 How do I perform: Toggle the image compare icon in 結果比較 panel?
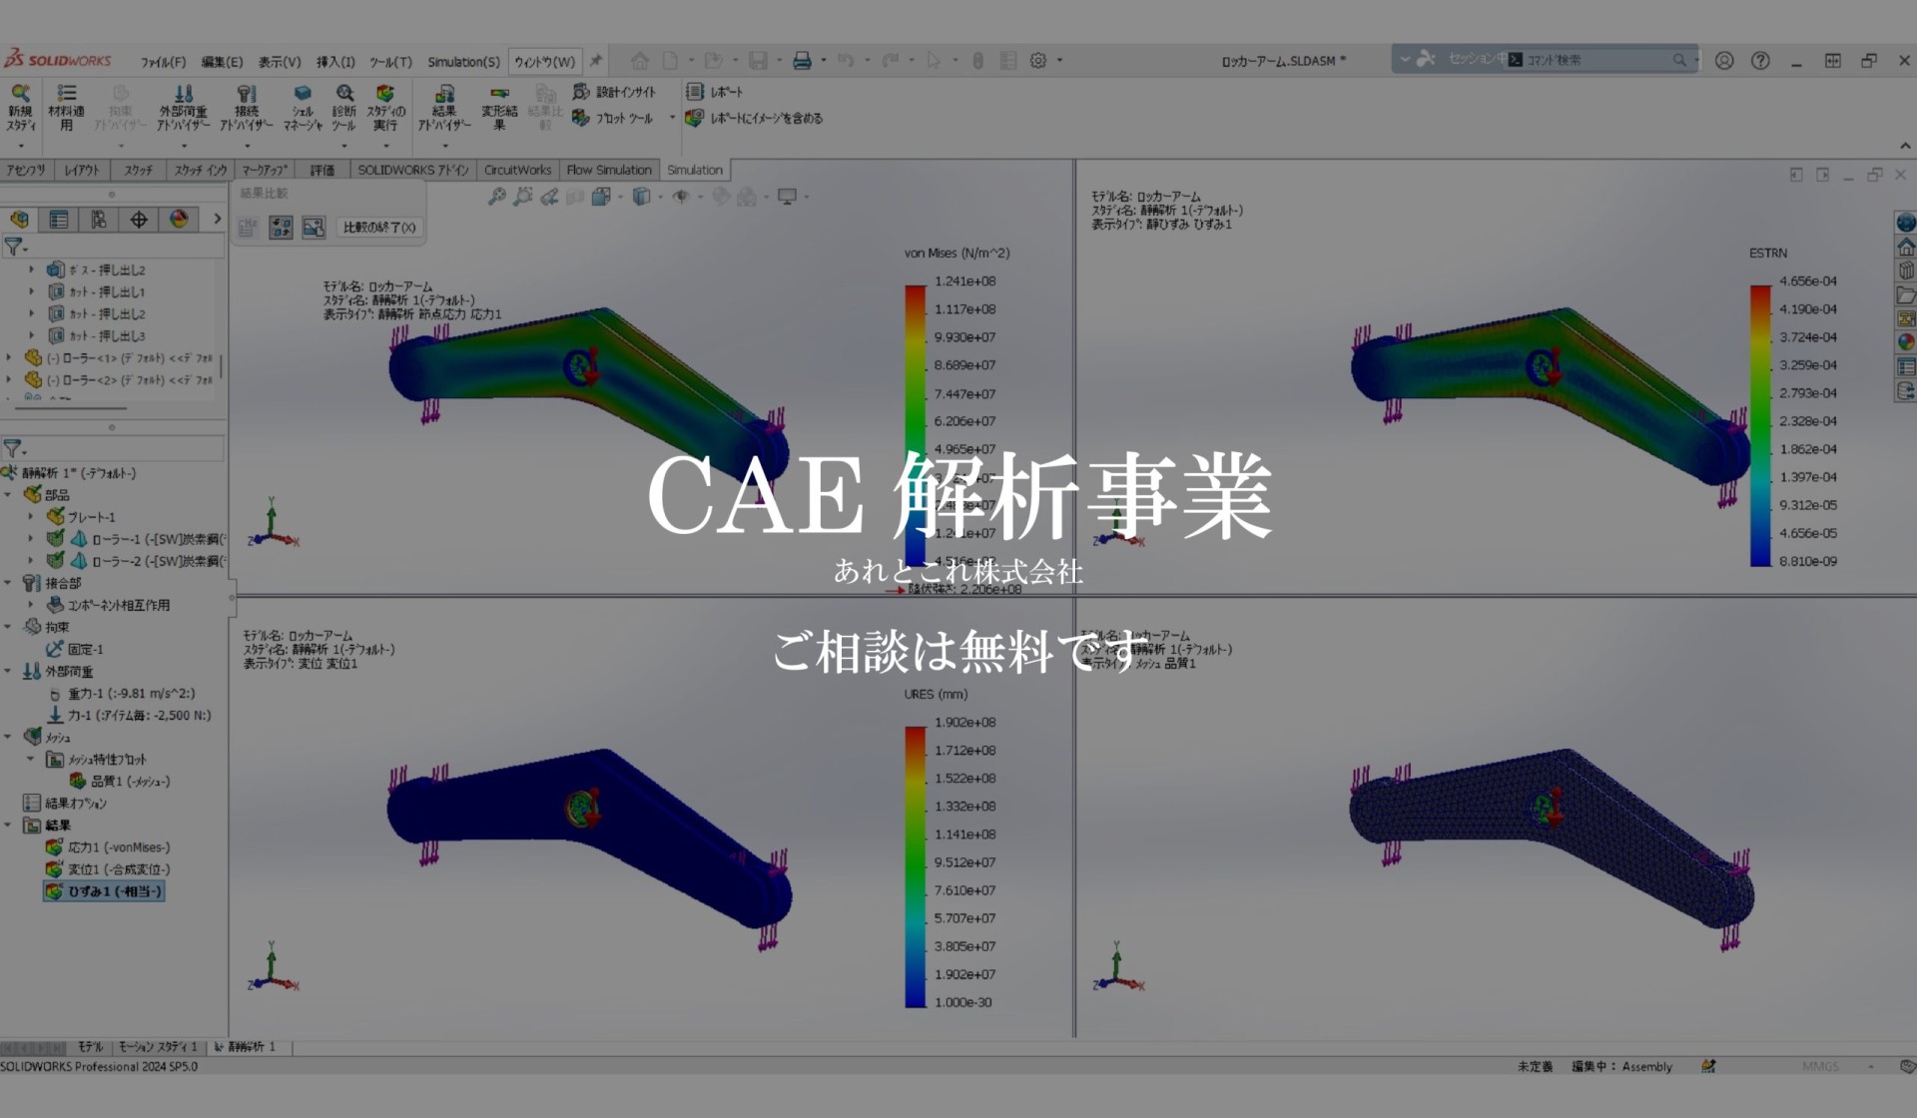point(314,228)
